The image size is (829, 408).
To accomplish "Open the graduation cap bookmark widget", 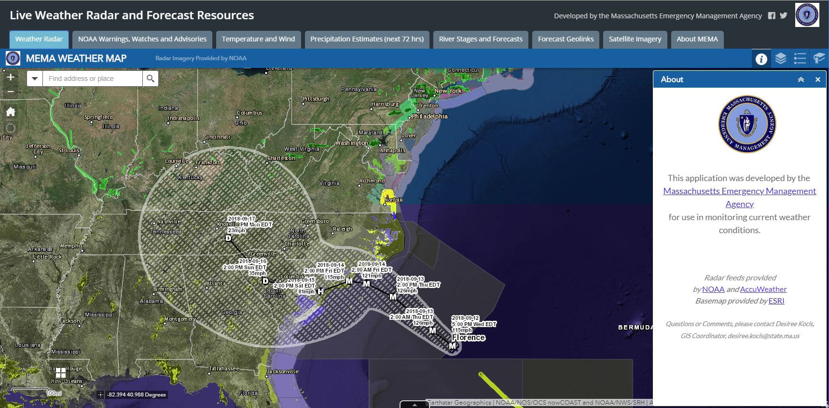I will pos(819,59).
